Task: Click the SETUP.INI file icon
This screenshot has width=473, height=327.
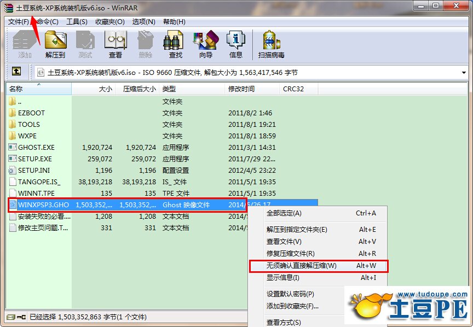Action: pos(13,170)
